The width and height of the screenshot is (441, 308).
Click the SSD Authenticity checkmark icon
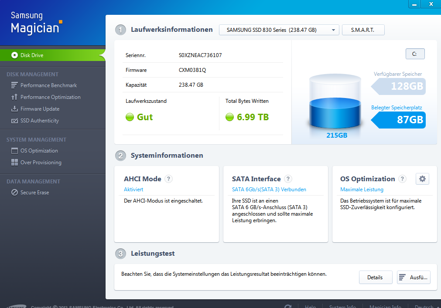click(14, 121)
